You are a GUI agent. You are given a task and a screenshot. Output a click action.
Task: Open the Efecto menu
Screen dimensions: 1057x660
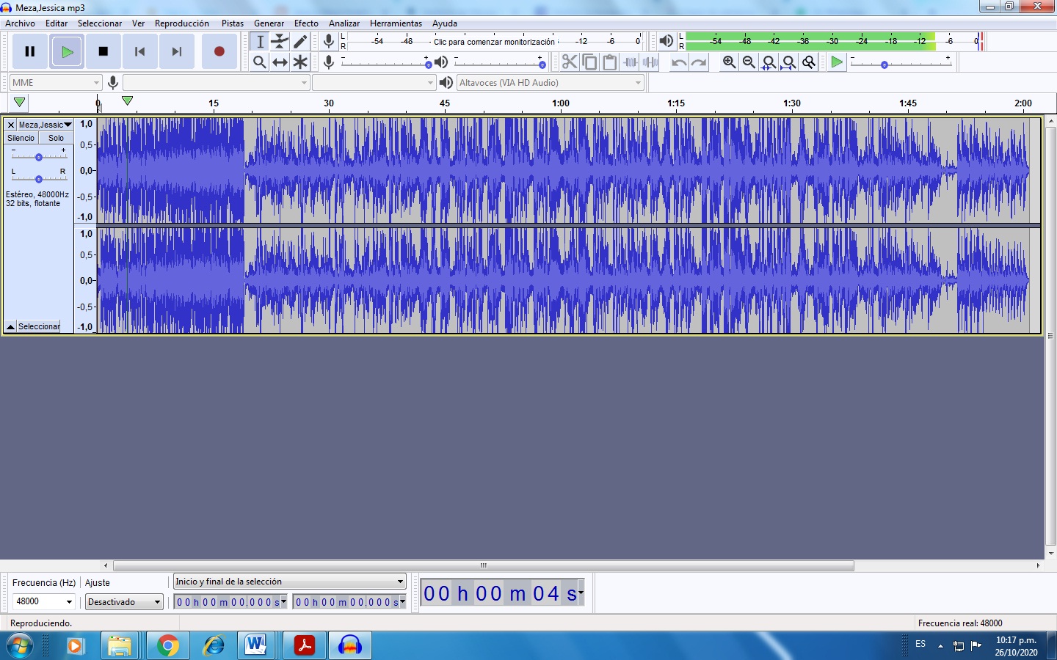pyautogui.click(x=306, y=23)
